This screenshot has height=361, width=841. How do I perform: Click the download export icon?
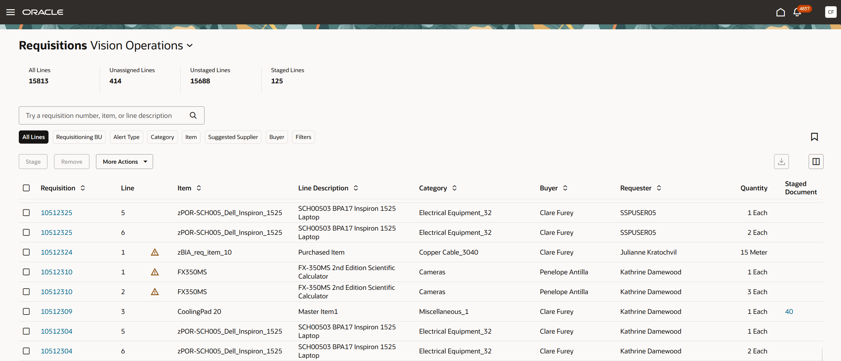tap(781, 162)
